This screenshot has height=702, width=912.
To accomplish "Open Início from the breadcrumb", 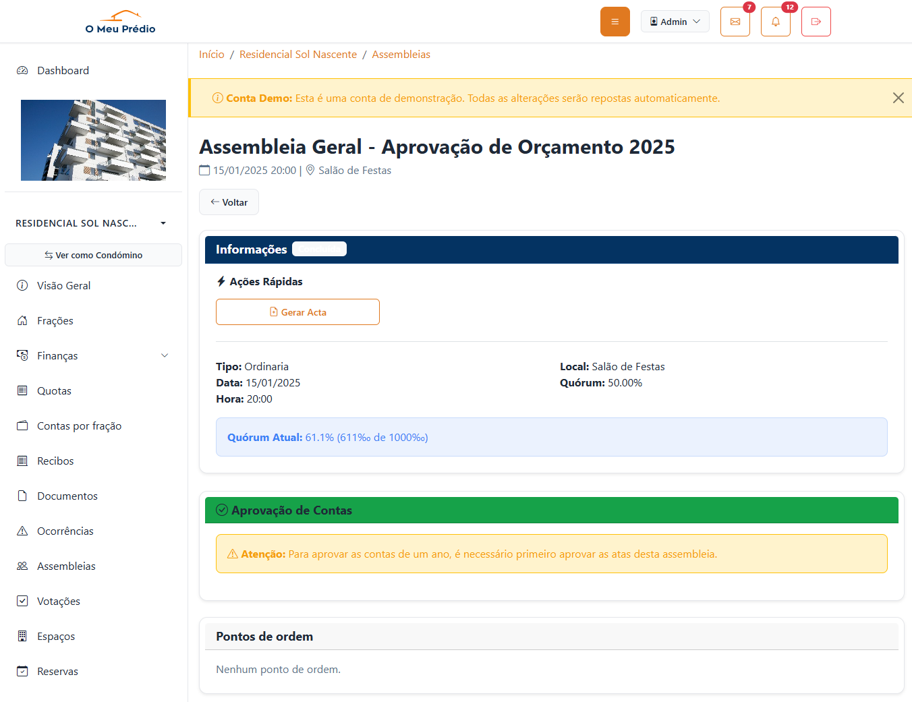I will (211, 54).
